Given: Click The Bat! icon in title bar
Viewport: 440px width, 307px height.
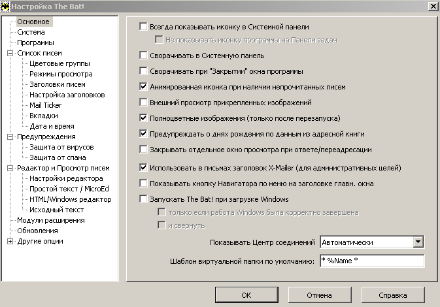Looking at the screenshot, I should [x=5, y=6].
